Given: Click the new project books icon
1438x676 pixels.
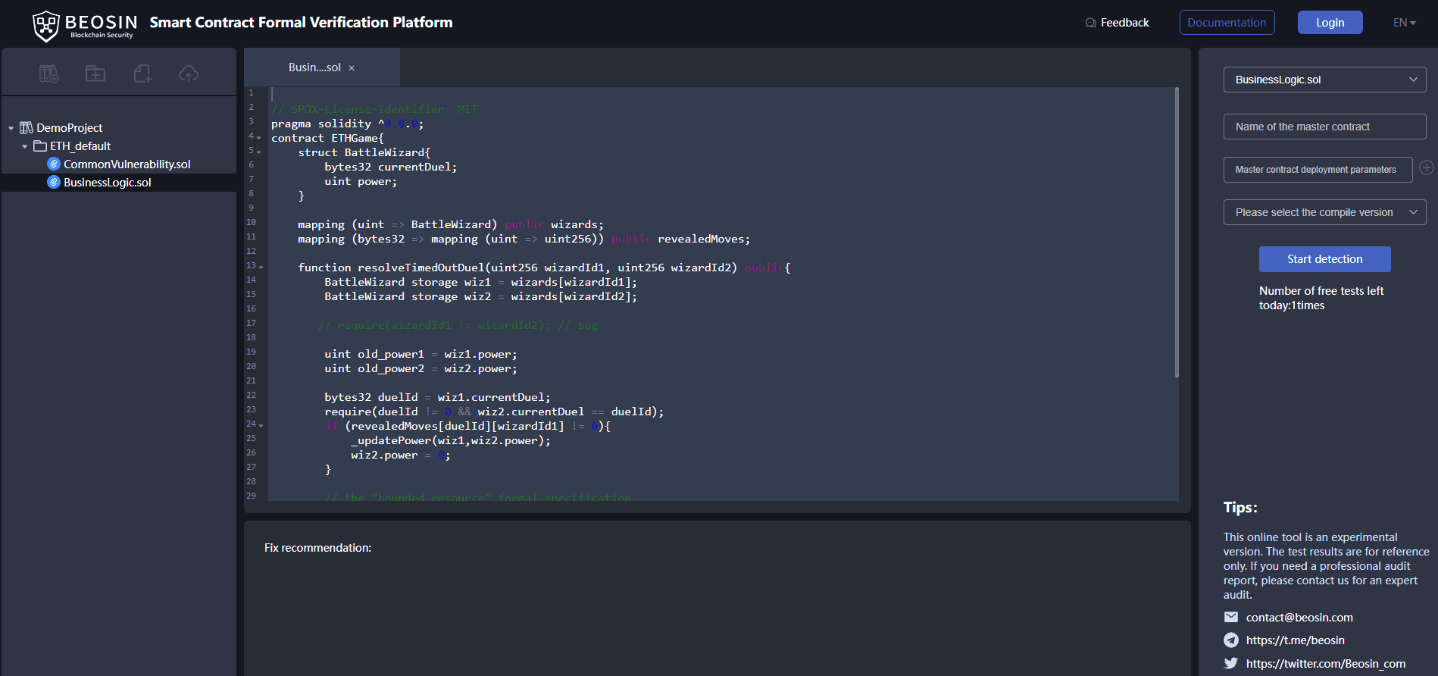Looking at the screenshot, I should pos(49,74).
